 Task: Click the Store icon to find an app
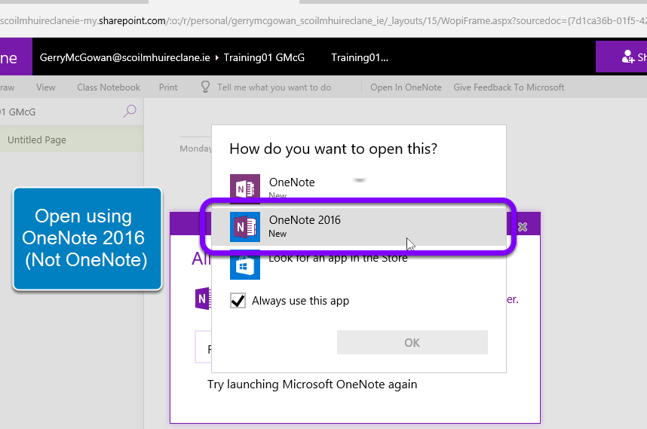pyautogui.click(x=245, y=265)
